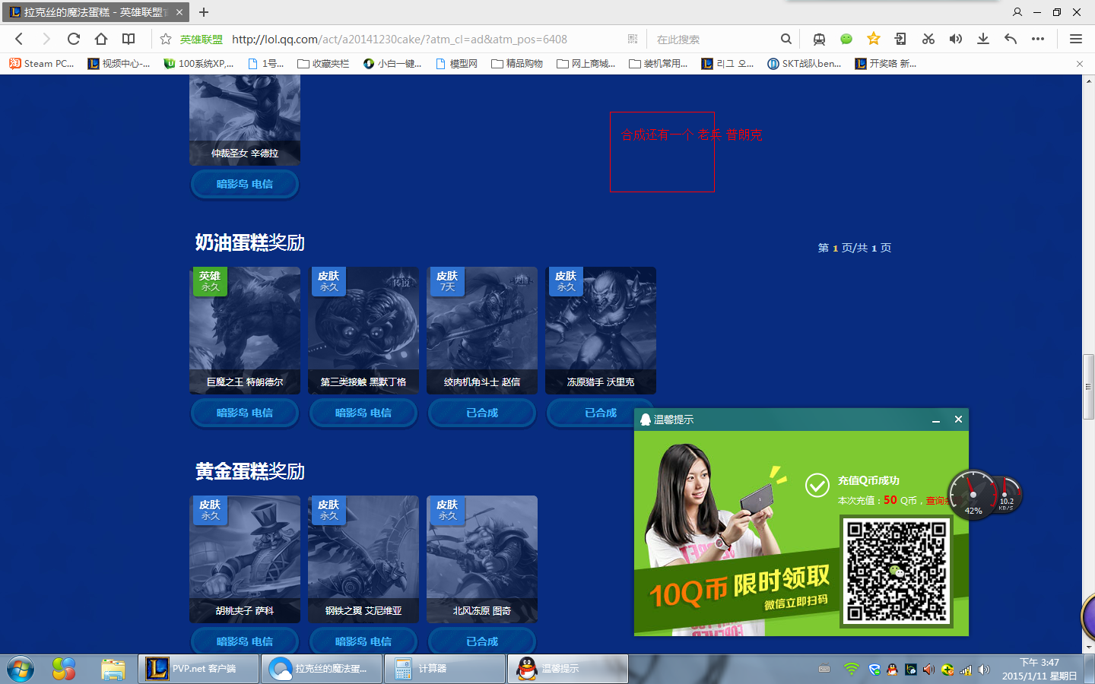Expand the 装机常用 bookmark folder

659,64
